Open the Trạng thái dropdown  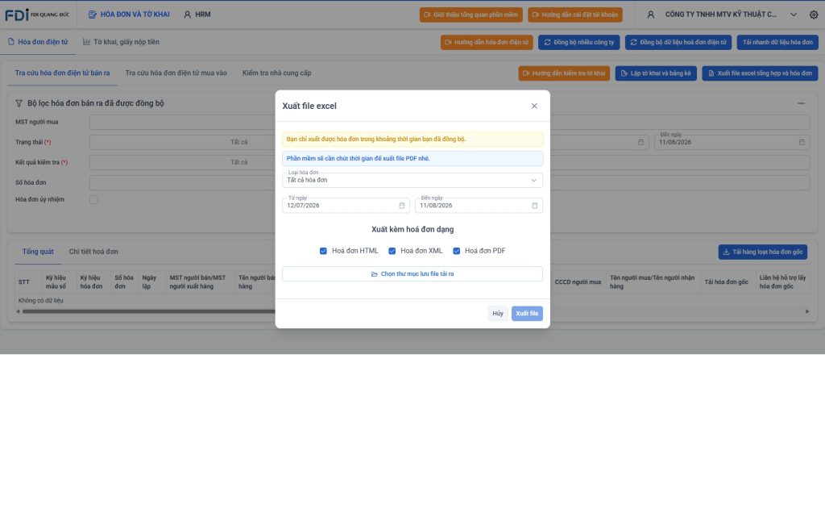(x=182, y=142)
